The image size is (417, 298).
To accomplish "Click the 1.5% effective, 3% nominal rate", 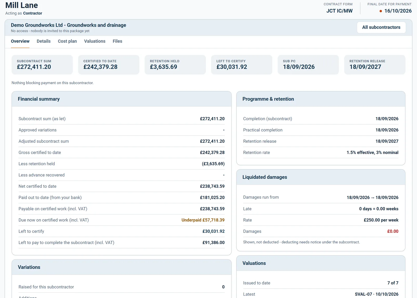I will click(x=372, y=153).
